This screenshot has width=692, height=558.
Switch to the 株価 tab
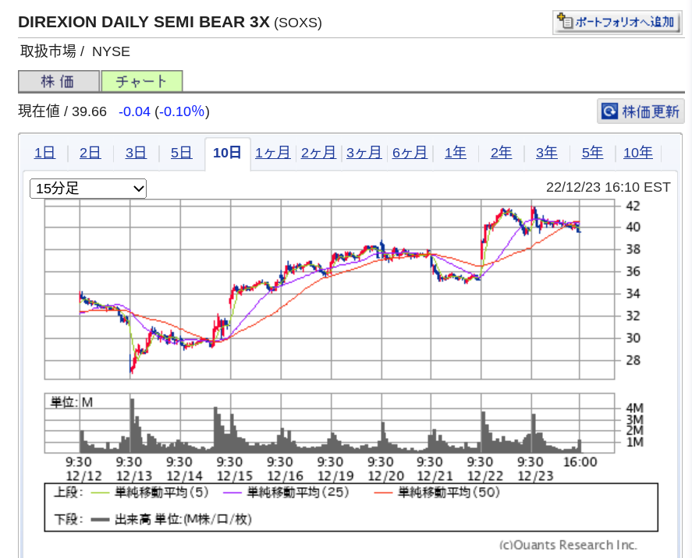click(59, 82)
